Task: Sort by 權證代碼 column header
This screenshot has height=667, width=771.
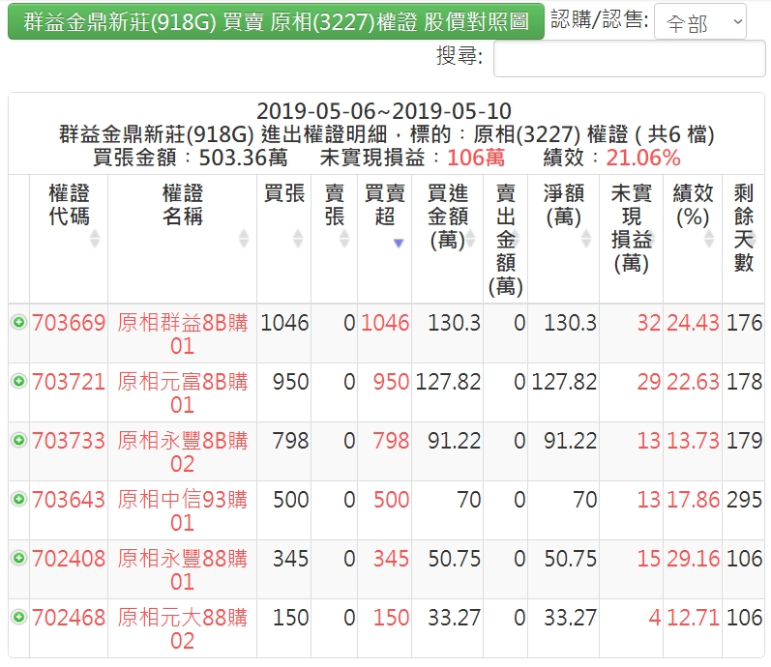Action: [x=69, y=205]
